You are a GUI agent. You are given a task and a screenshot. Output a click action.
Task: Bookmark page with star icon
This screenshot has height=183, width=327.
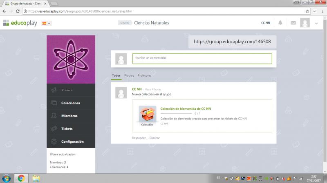coord(307,11)
